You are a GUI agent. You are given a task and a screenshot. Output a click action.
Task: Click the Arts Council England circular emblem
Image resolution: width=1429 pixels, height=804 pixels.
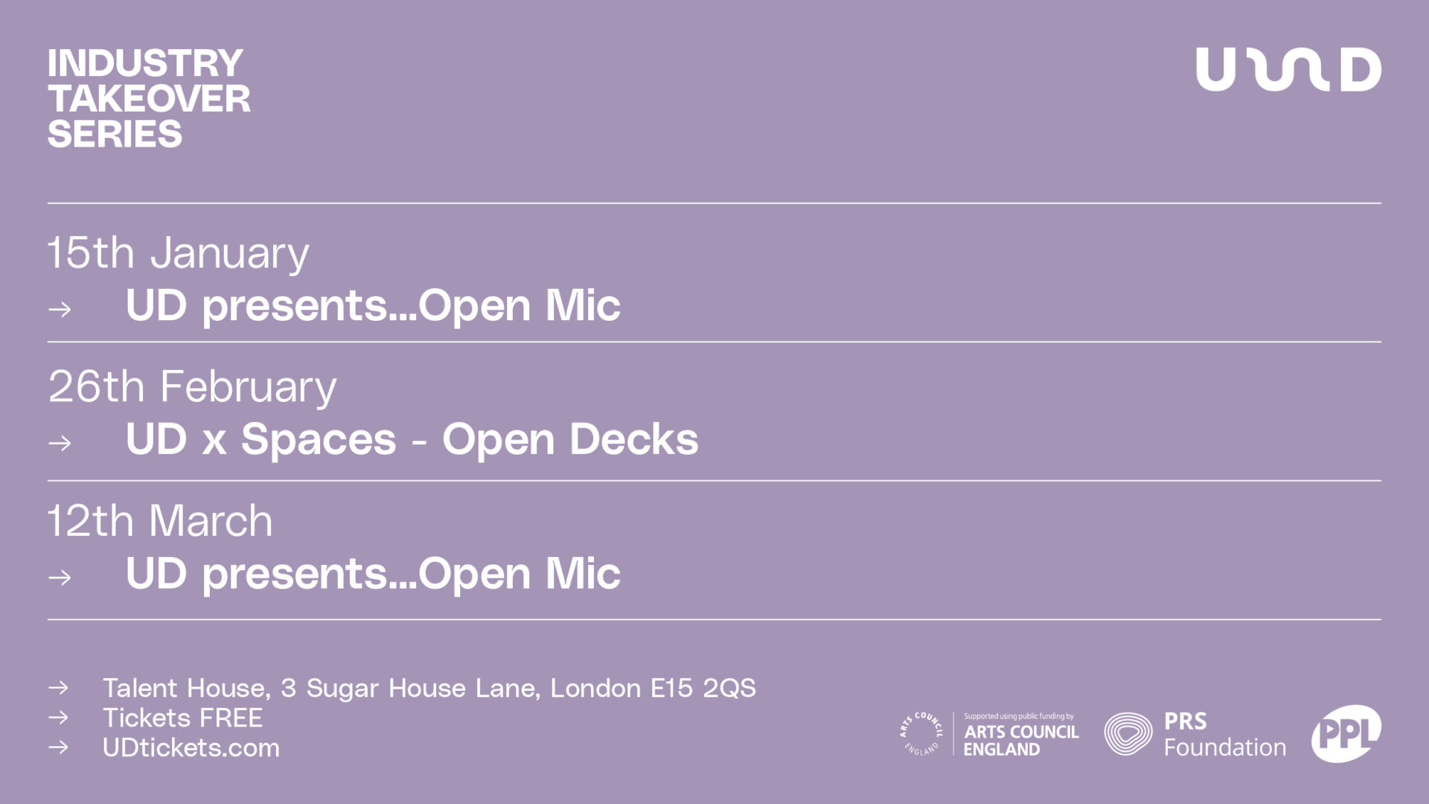coord(921,734)
